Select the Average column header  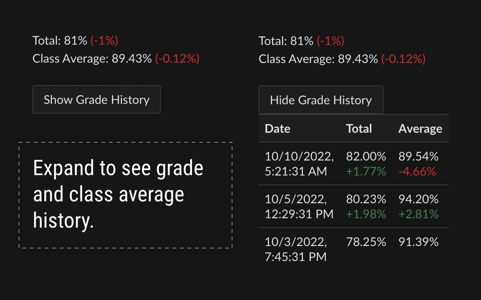coord(420,129)
